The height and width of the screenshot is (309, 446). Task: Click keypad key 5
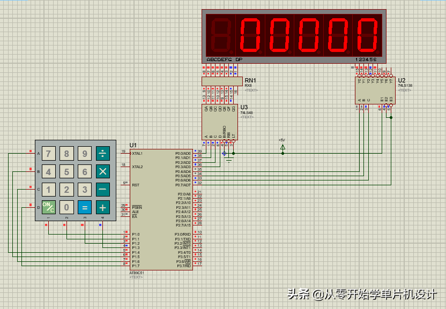coord(66,172)
